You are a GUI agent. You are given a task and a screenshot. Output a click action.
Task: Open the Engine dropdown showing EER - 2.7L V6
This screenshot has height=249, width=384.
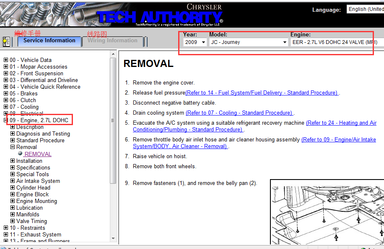337,42
